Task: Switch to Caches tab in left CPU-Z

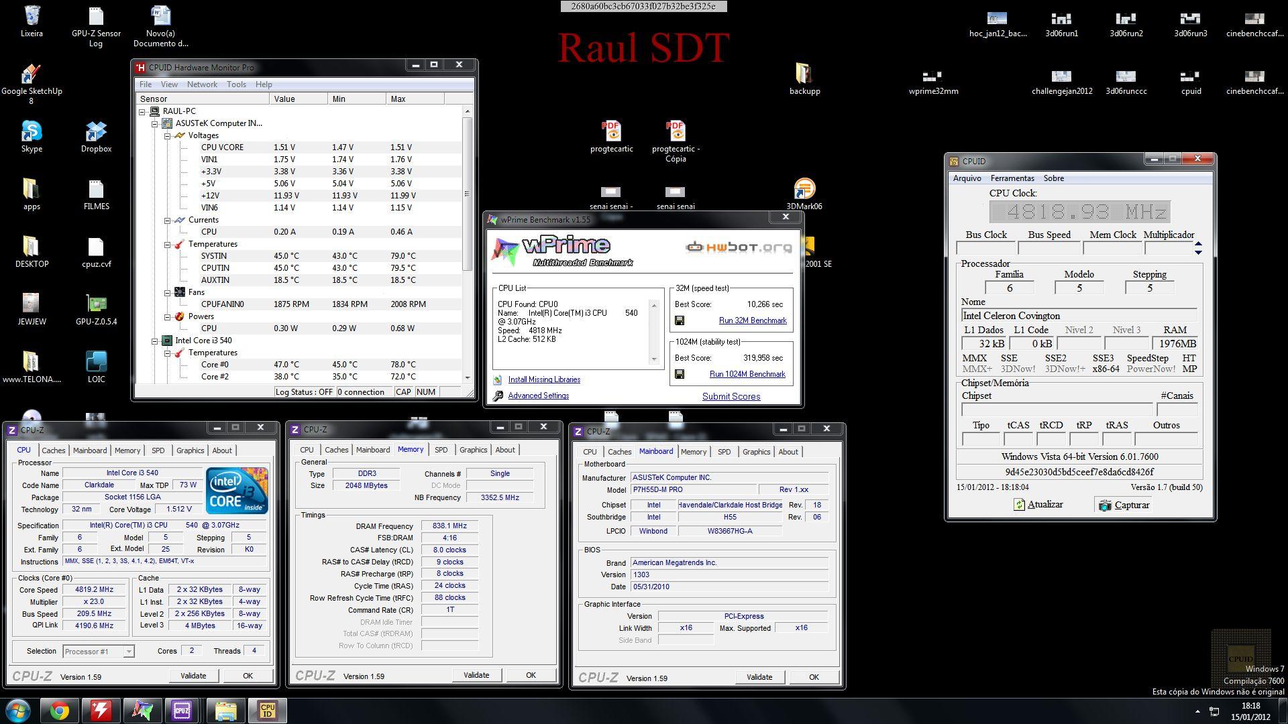Action: [x=54, y=450]
